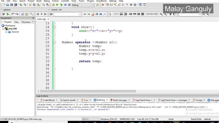Viewport: 219px width, 123px height.
Task: Open the Show target dialog icon
Action: [97, 5]
